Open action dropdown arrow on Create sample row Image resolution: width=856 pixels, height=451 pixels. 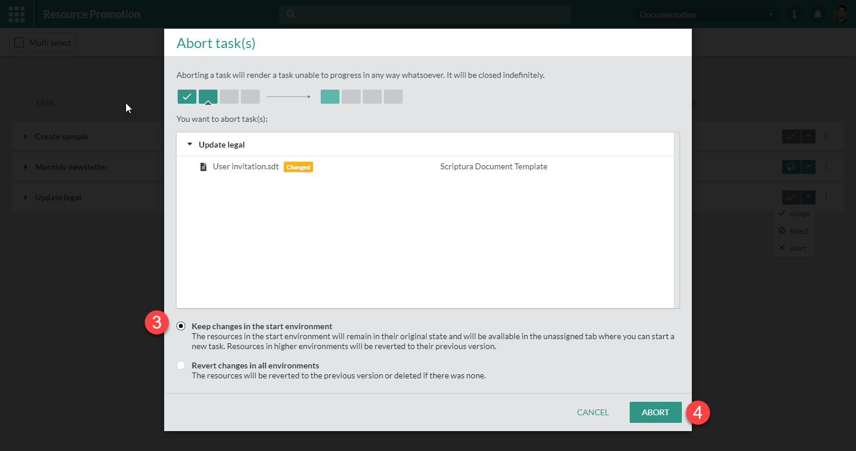pyautogui.click(x=808, y=136)
